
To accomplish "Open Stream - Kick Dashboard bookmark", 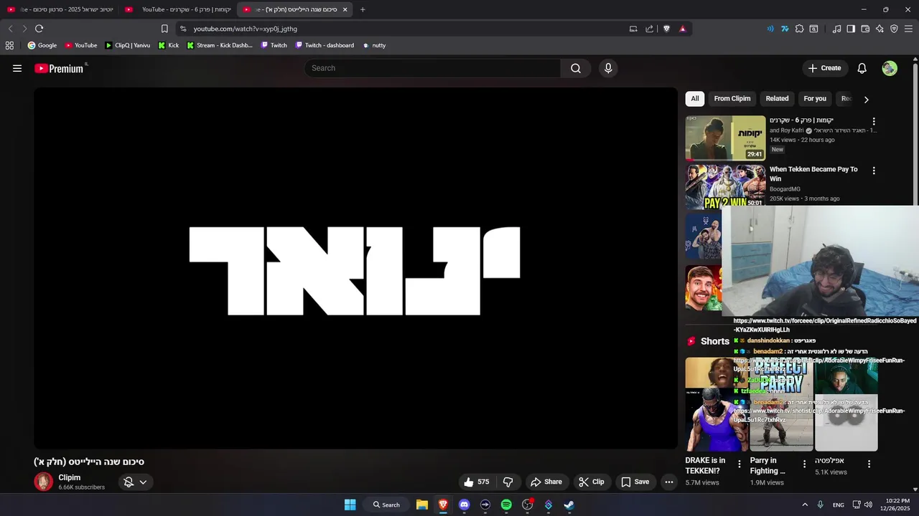I will [x=219, y=45].
